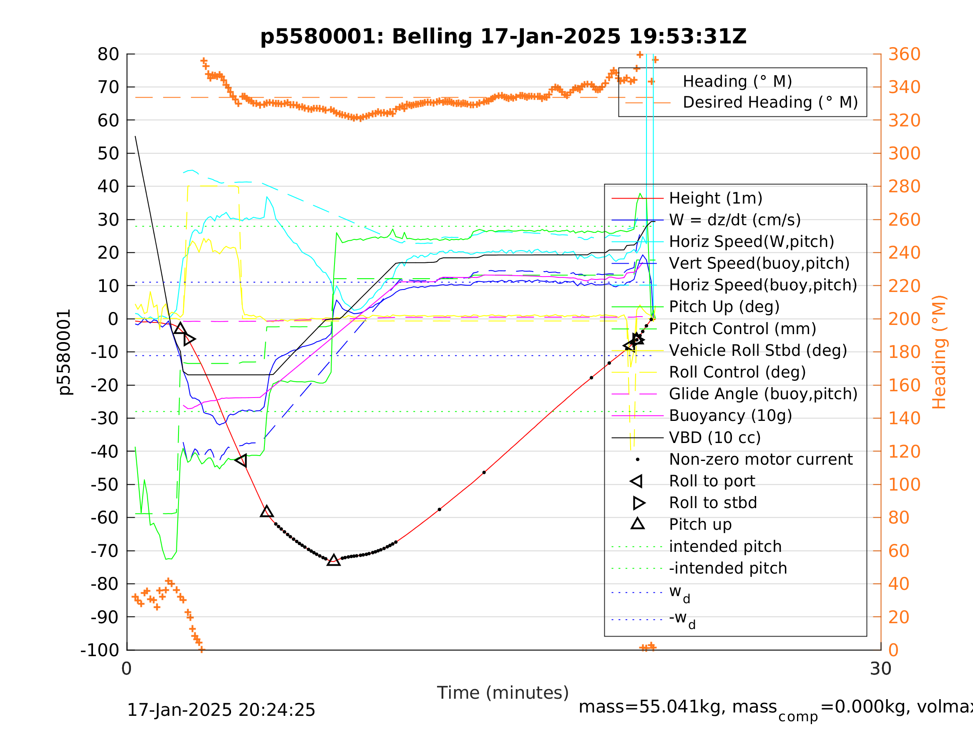Click the roll-to-port marker near -43

241,461
